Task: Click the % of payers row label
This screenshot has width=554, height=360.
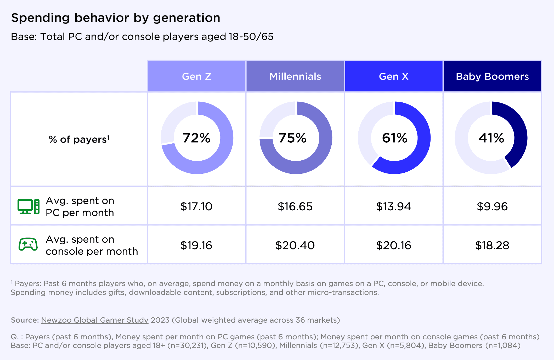Action: (x=79, y=139)
